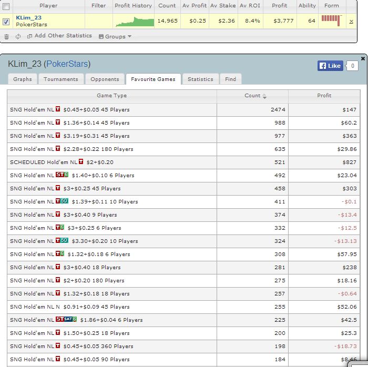
Task: Click the Groups icon
Action: coord(101,37)
